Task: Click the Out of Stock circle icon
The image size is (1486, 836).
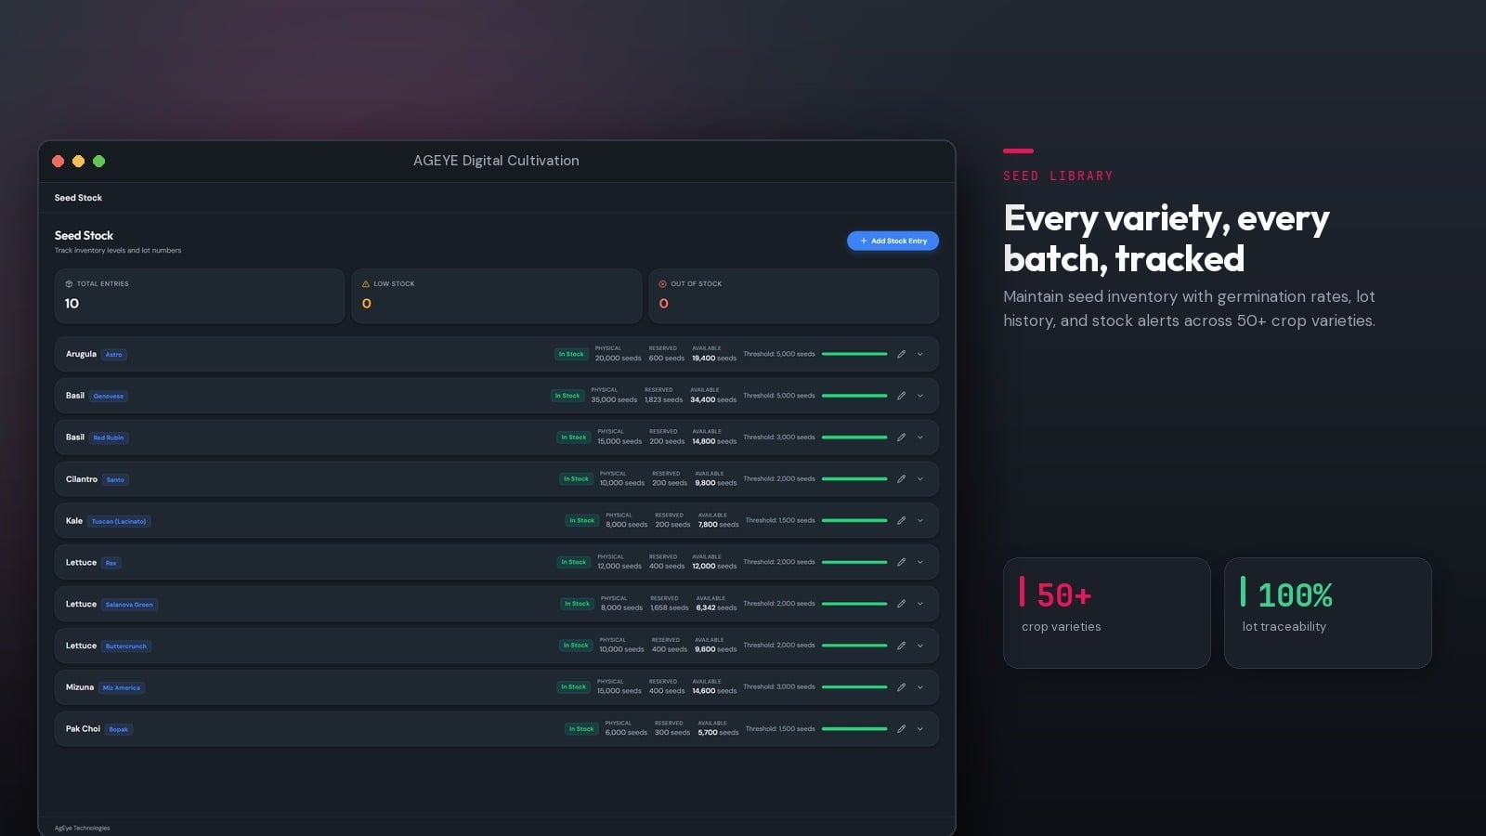Action: pos(663,284)
